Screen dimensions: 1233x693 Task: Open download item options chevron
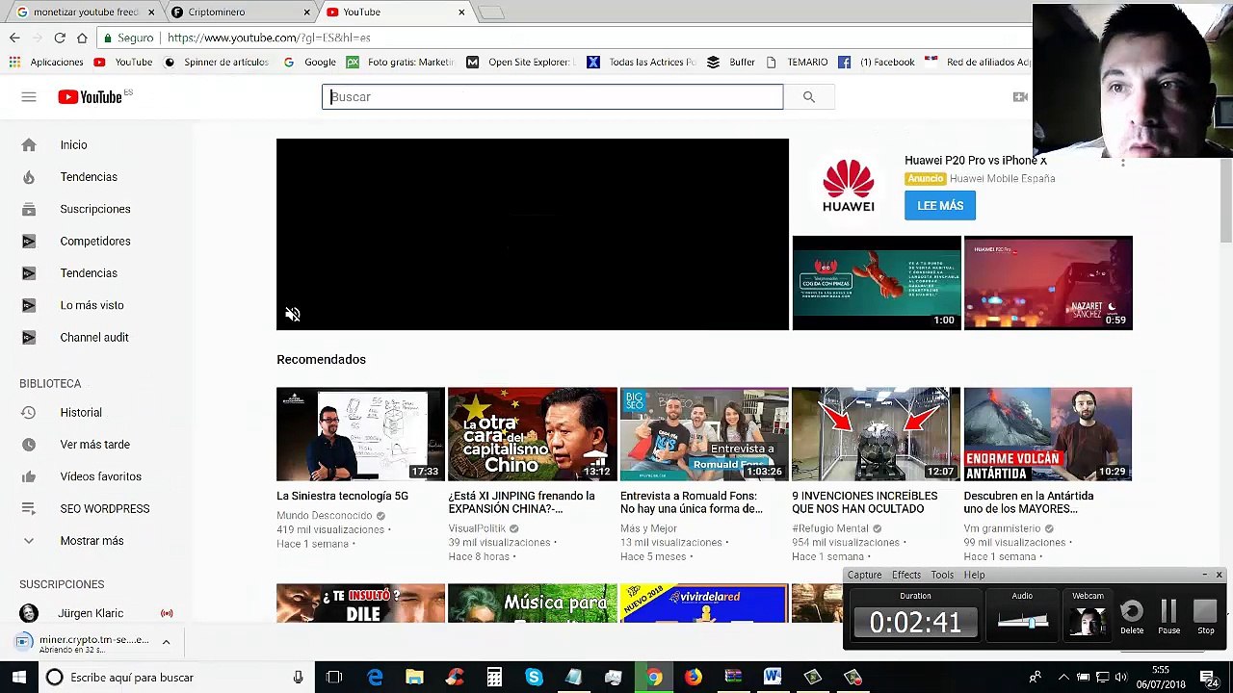(166, 642)
